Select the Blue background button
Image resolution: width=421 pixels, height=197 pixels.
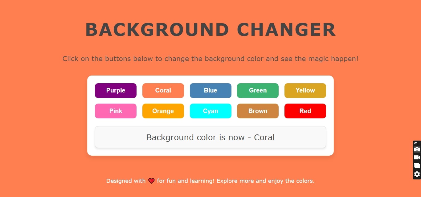211,91
